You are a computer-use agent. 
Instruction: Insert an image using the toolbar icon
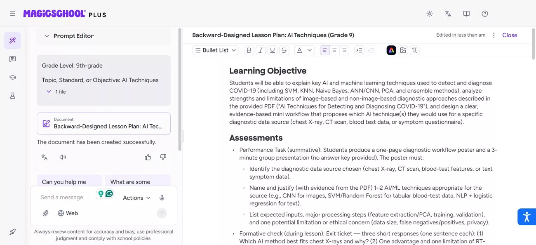pyautogui.click(x=403, y=50)
